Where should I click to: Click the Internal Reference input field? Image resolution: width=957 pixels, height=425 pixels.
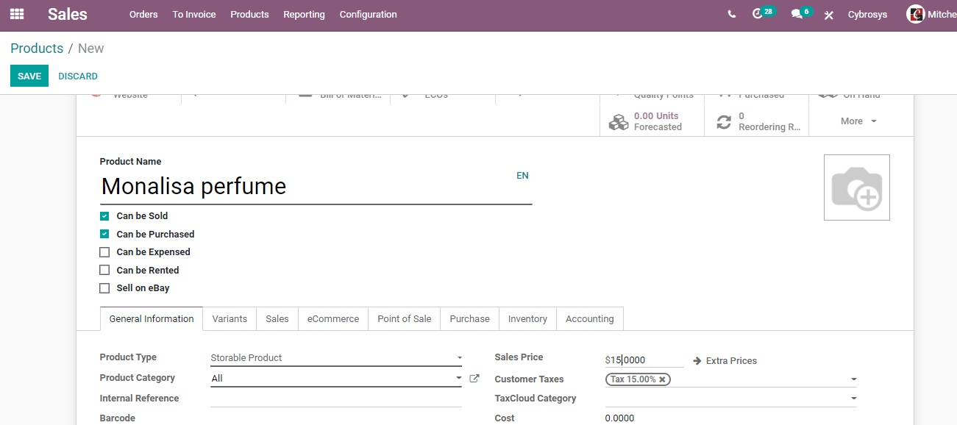tap(336, 399)
